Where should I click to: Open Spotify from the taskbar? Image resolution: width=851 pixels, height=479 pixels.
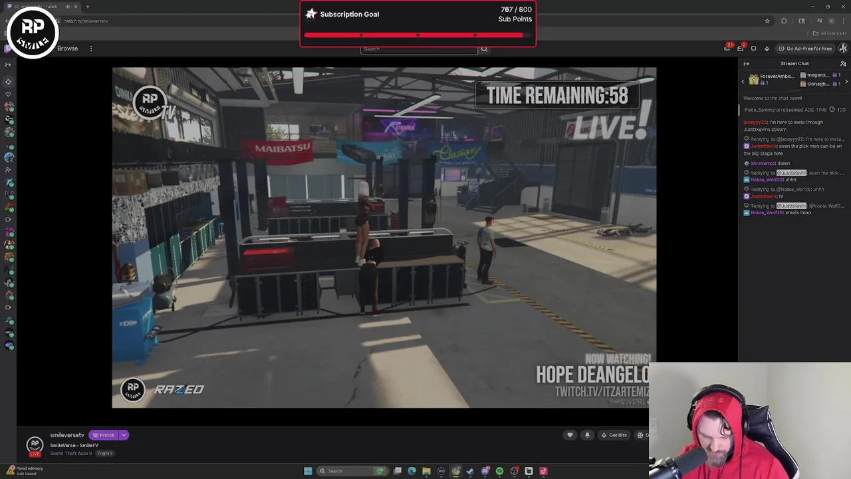500,471
